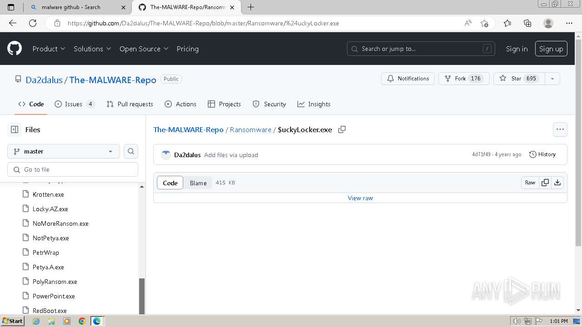
Task: Switch to Blame view
Action: 198,183
